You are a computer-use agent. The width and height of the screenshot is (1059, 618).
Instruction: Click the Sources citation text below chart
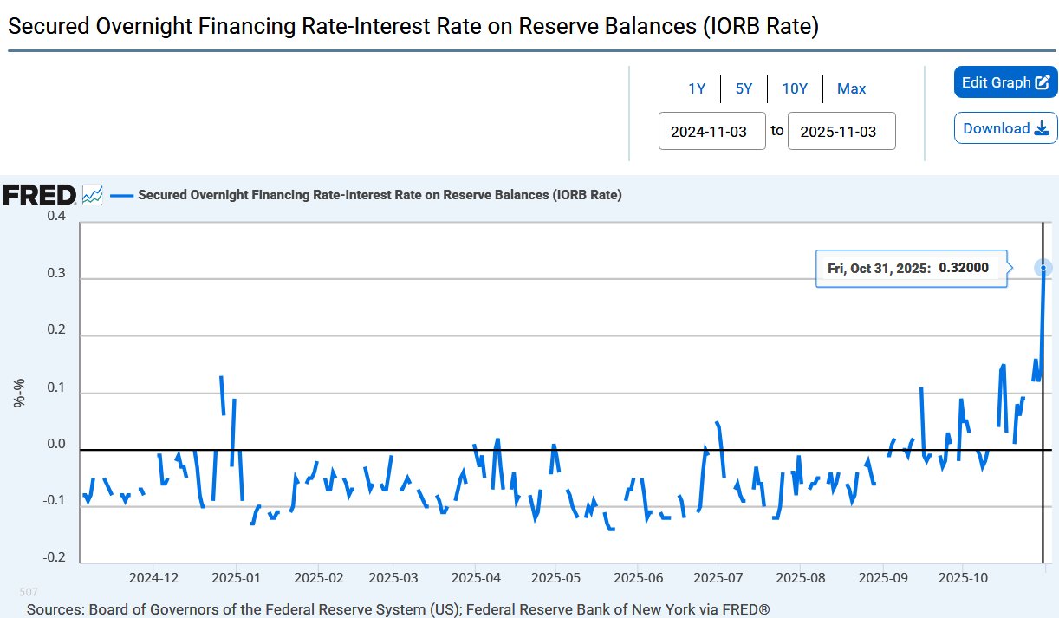(398, 609)
